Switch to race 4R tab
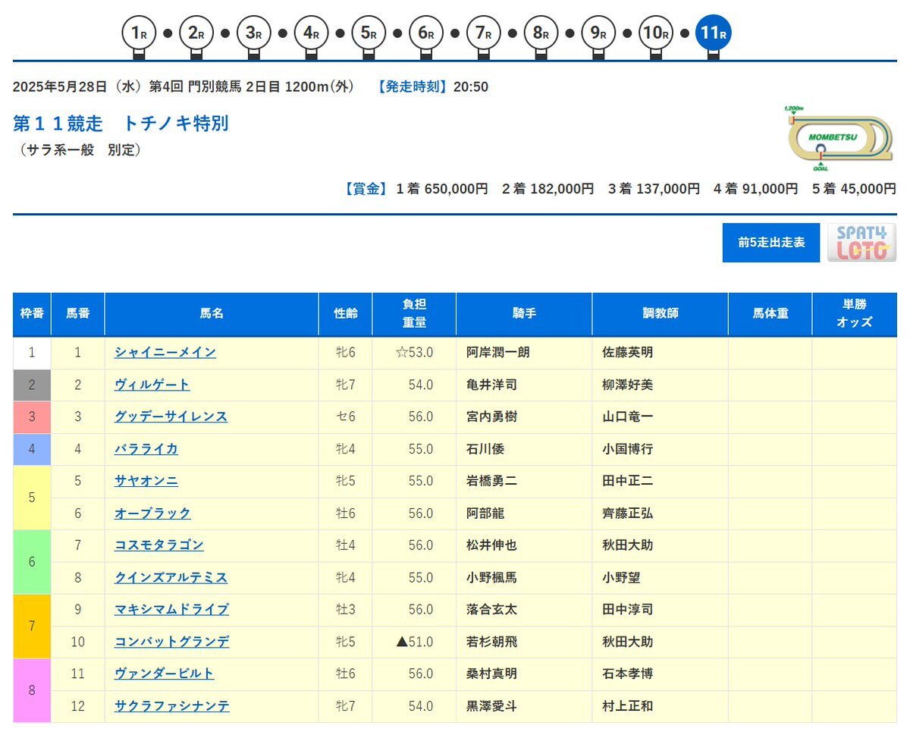The width and height of the screenshot is (910, 735). [311, 34]
